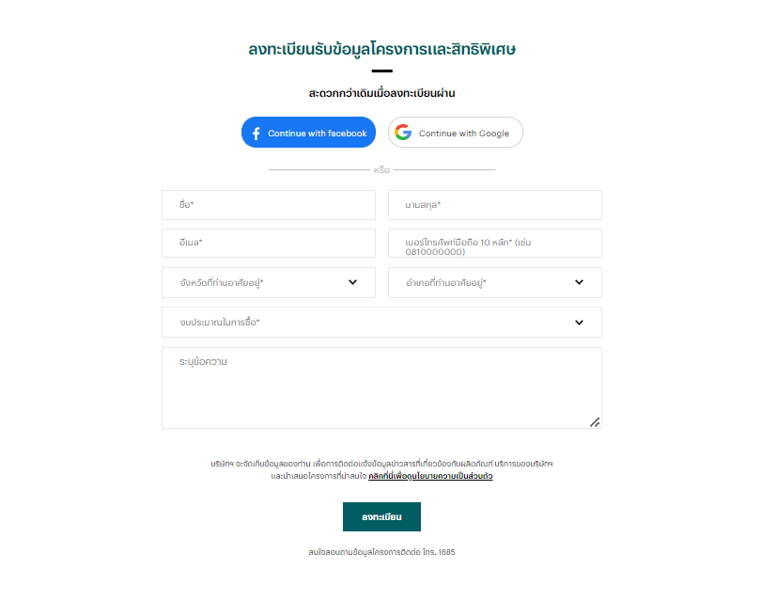Focus the first name ชื่อ field
Viewport: 761px width, 601px height.
point(269,205)
